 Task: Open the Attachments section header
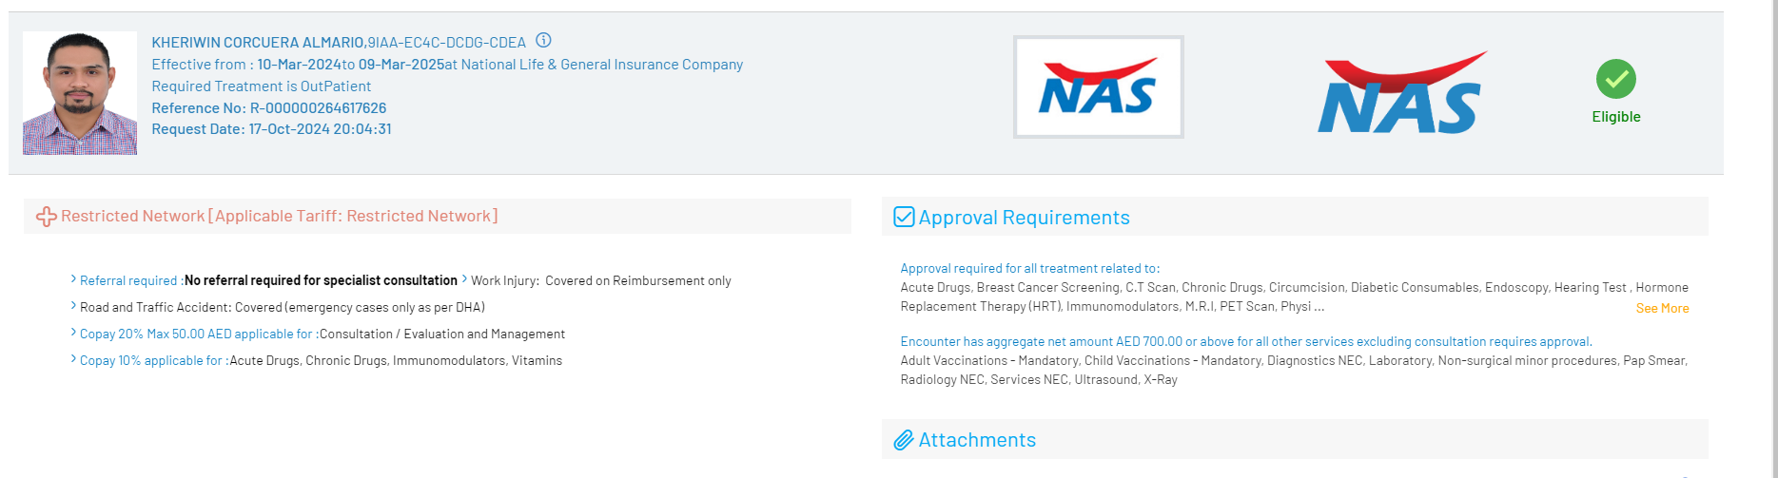point(977,440)
